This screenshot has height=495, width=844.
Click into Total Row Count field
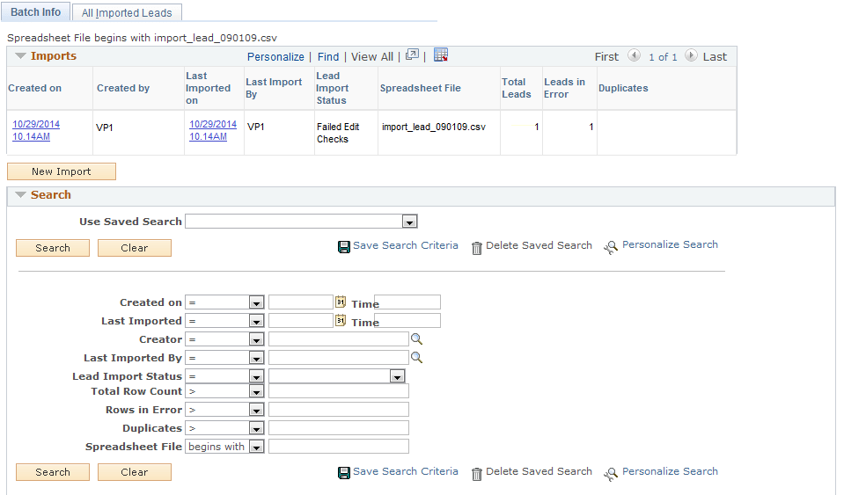click(339, 391)
